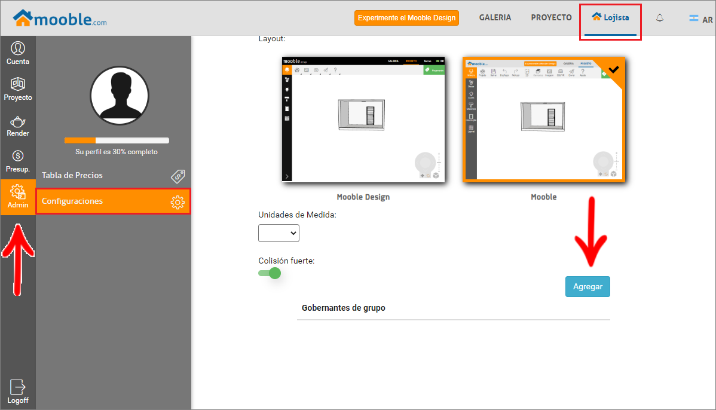Choose the Mooble layout thumbnail
716x410 pixels.
(x=543, y=120)
